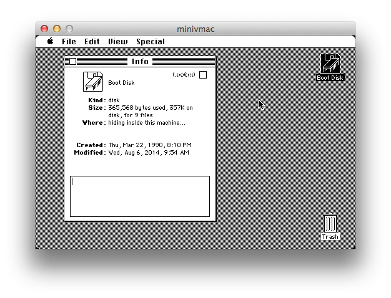Open the Special menu

click(x=151, y=42)
